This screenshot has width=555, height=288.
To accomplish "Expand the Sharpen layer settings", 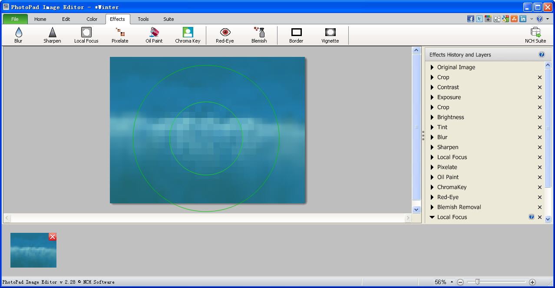I will [432, 147].
